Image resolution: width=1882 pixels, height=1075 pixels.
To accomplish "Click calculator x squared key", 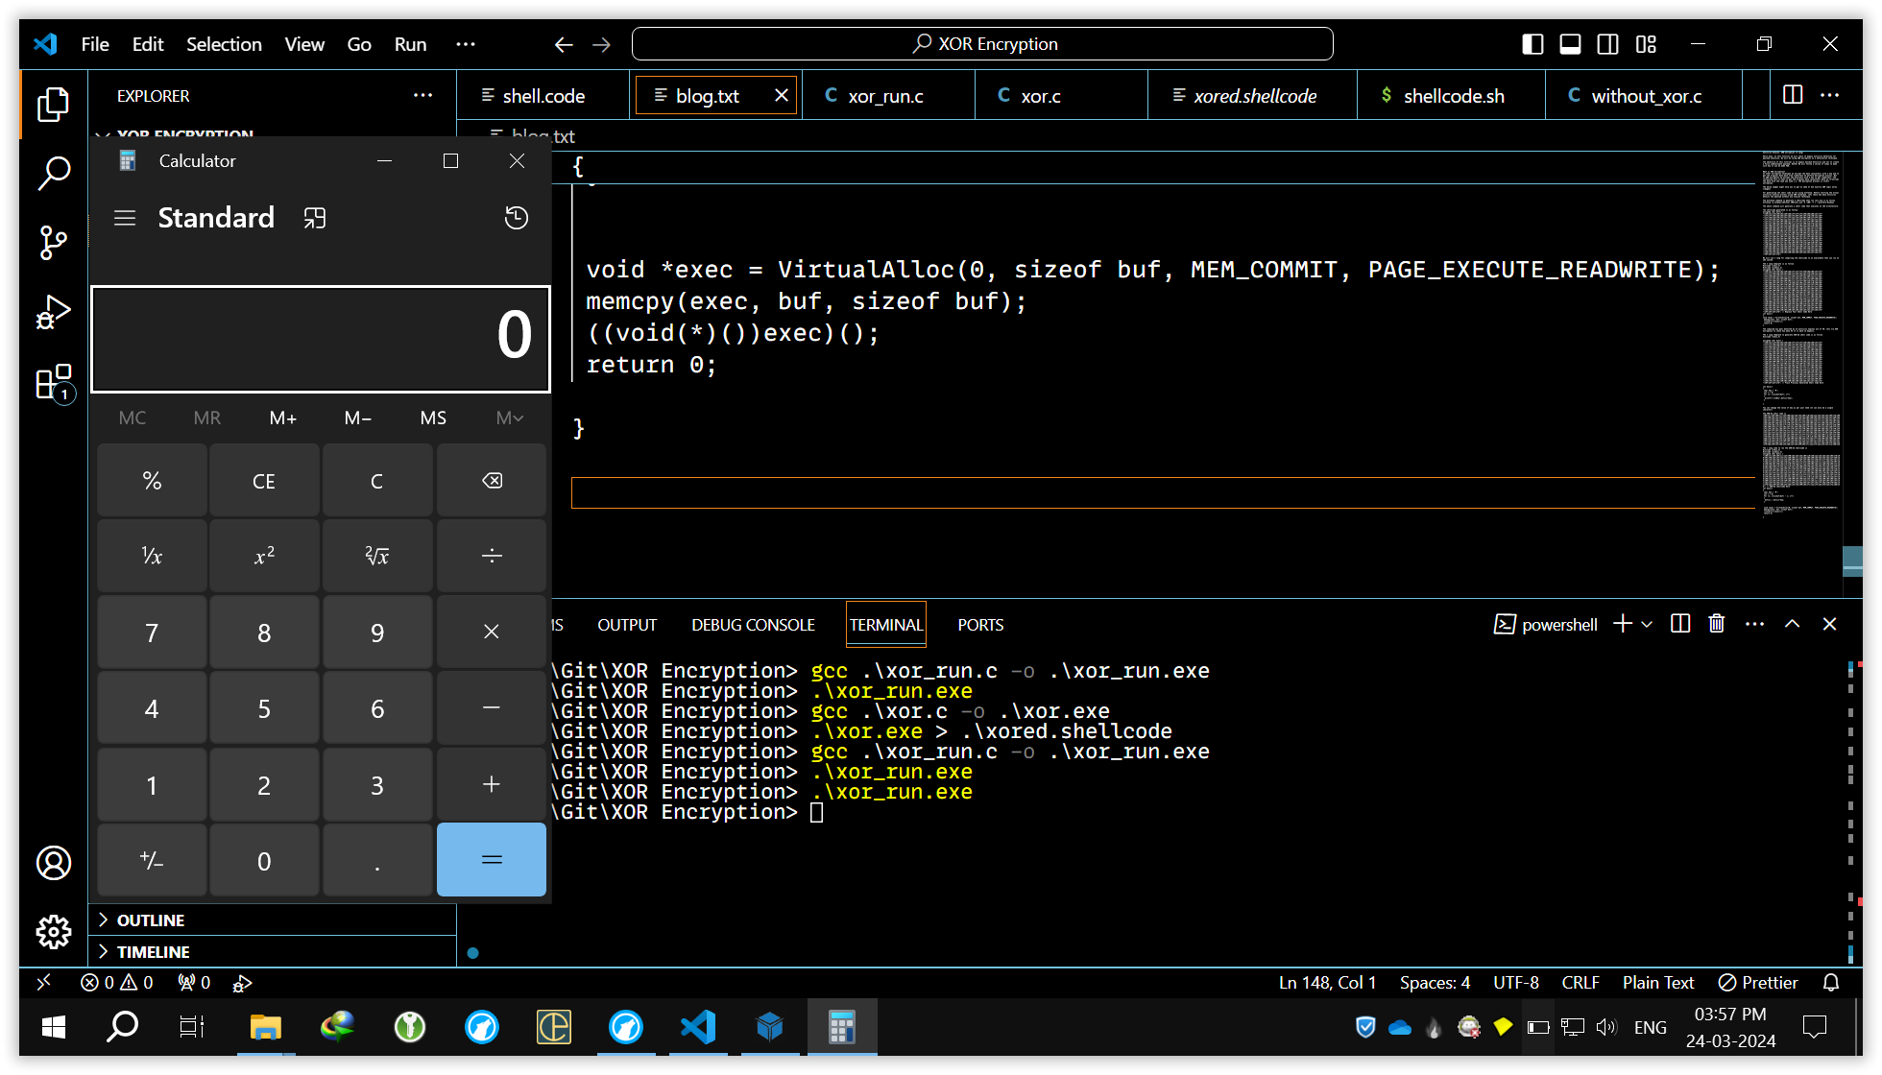I will coord(264,556).
